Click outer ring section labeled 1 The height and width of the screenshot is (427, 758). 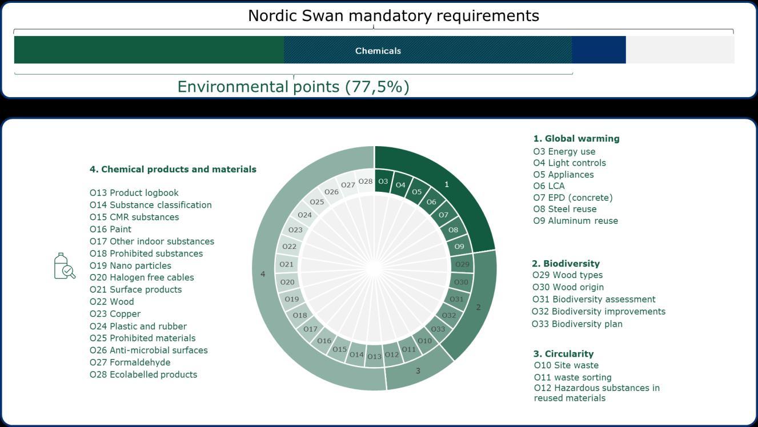tap(447, 184)
